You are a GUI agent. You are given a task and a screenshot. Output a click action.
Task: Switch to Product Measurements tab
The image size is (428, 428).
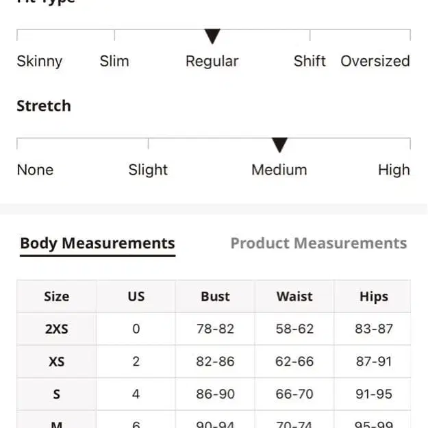(x=318, y=243)
